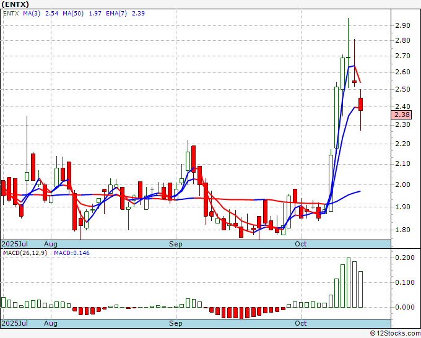This screenshot has height=338, width=421.
Task: Click the 1.90 price axis label
Action: click(402, 207)
